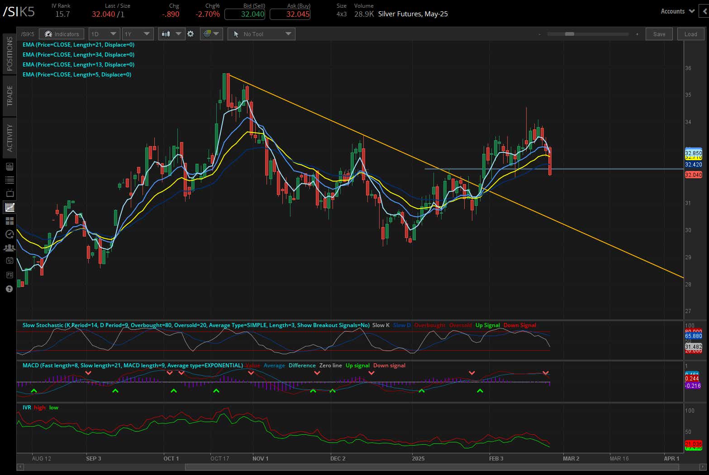
Task: Open the 1Y range dropdown
Action: pos(138,33)
